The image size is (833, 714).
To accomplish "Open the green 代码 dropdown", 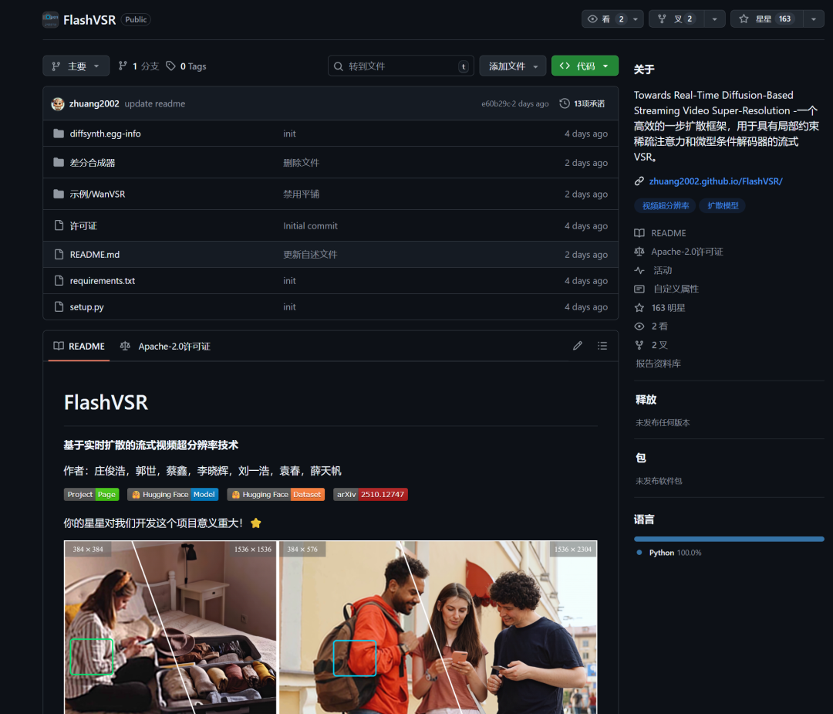I will pos(585,66).
